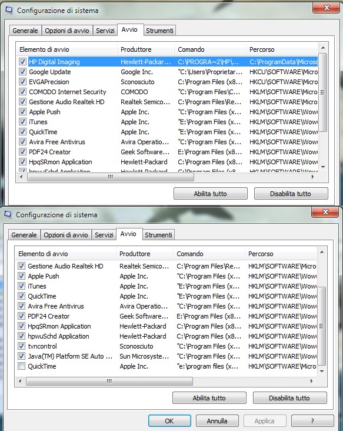
Task: Click Disabilita tutto in lower window
Action: [289, 398]
